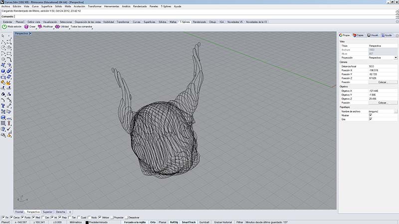
Task: Click the Comando input line
Action: [x=203, y=16]
